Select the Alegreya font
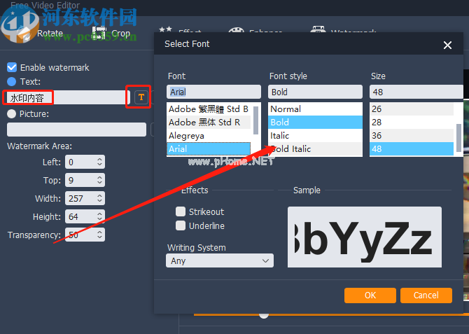This screenshot has height=334, width=469. 209,136
